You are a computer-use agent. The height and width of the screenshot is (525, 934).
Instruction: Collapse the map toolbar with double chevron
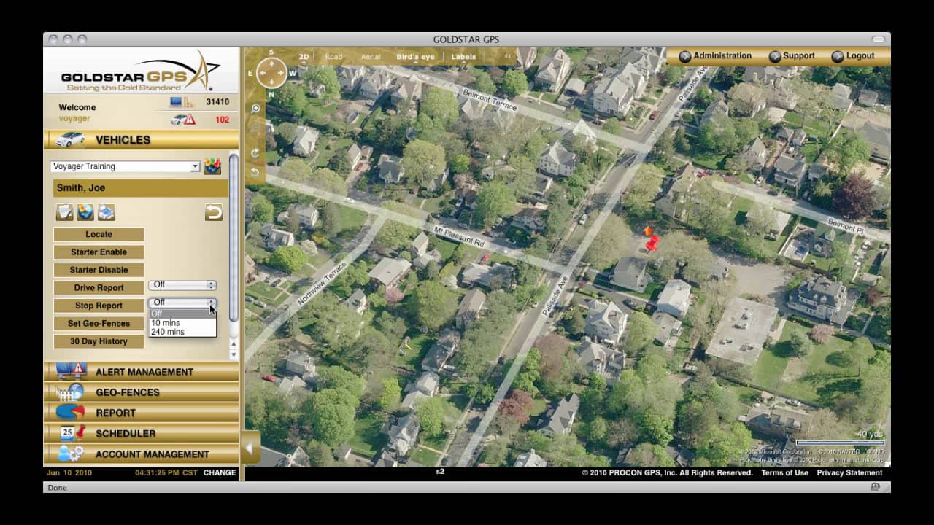(x=508, y=56)
